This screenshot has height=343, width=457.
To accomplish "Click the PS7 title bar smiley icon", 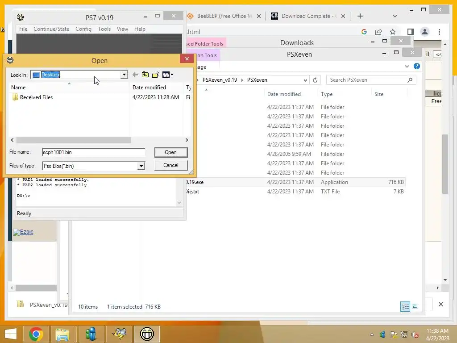I will 21,17.
